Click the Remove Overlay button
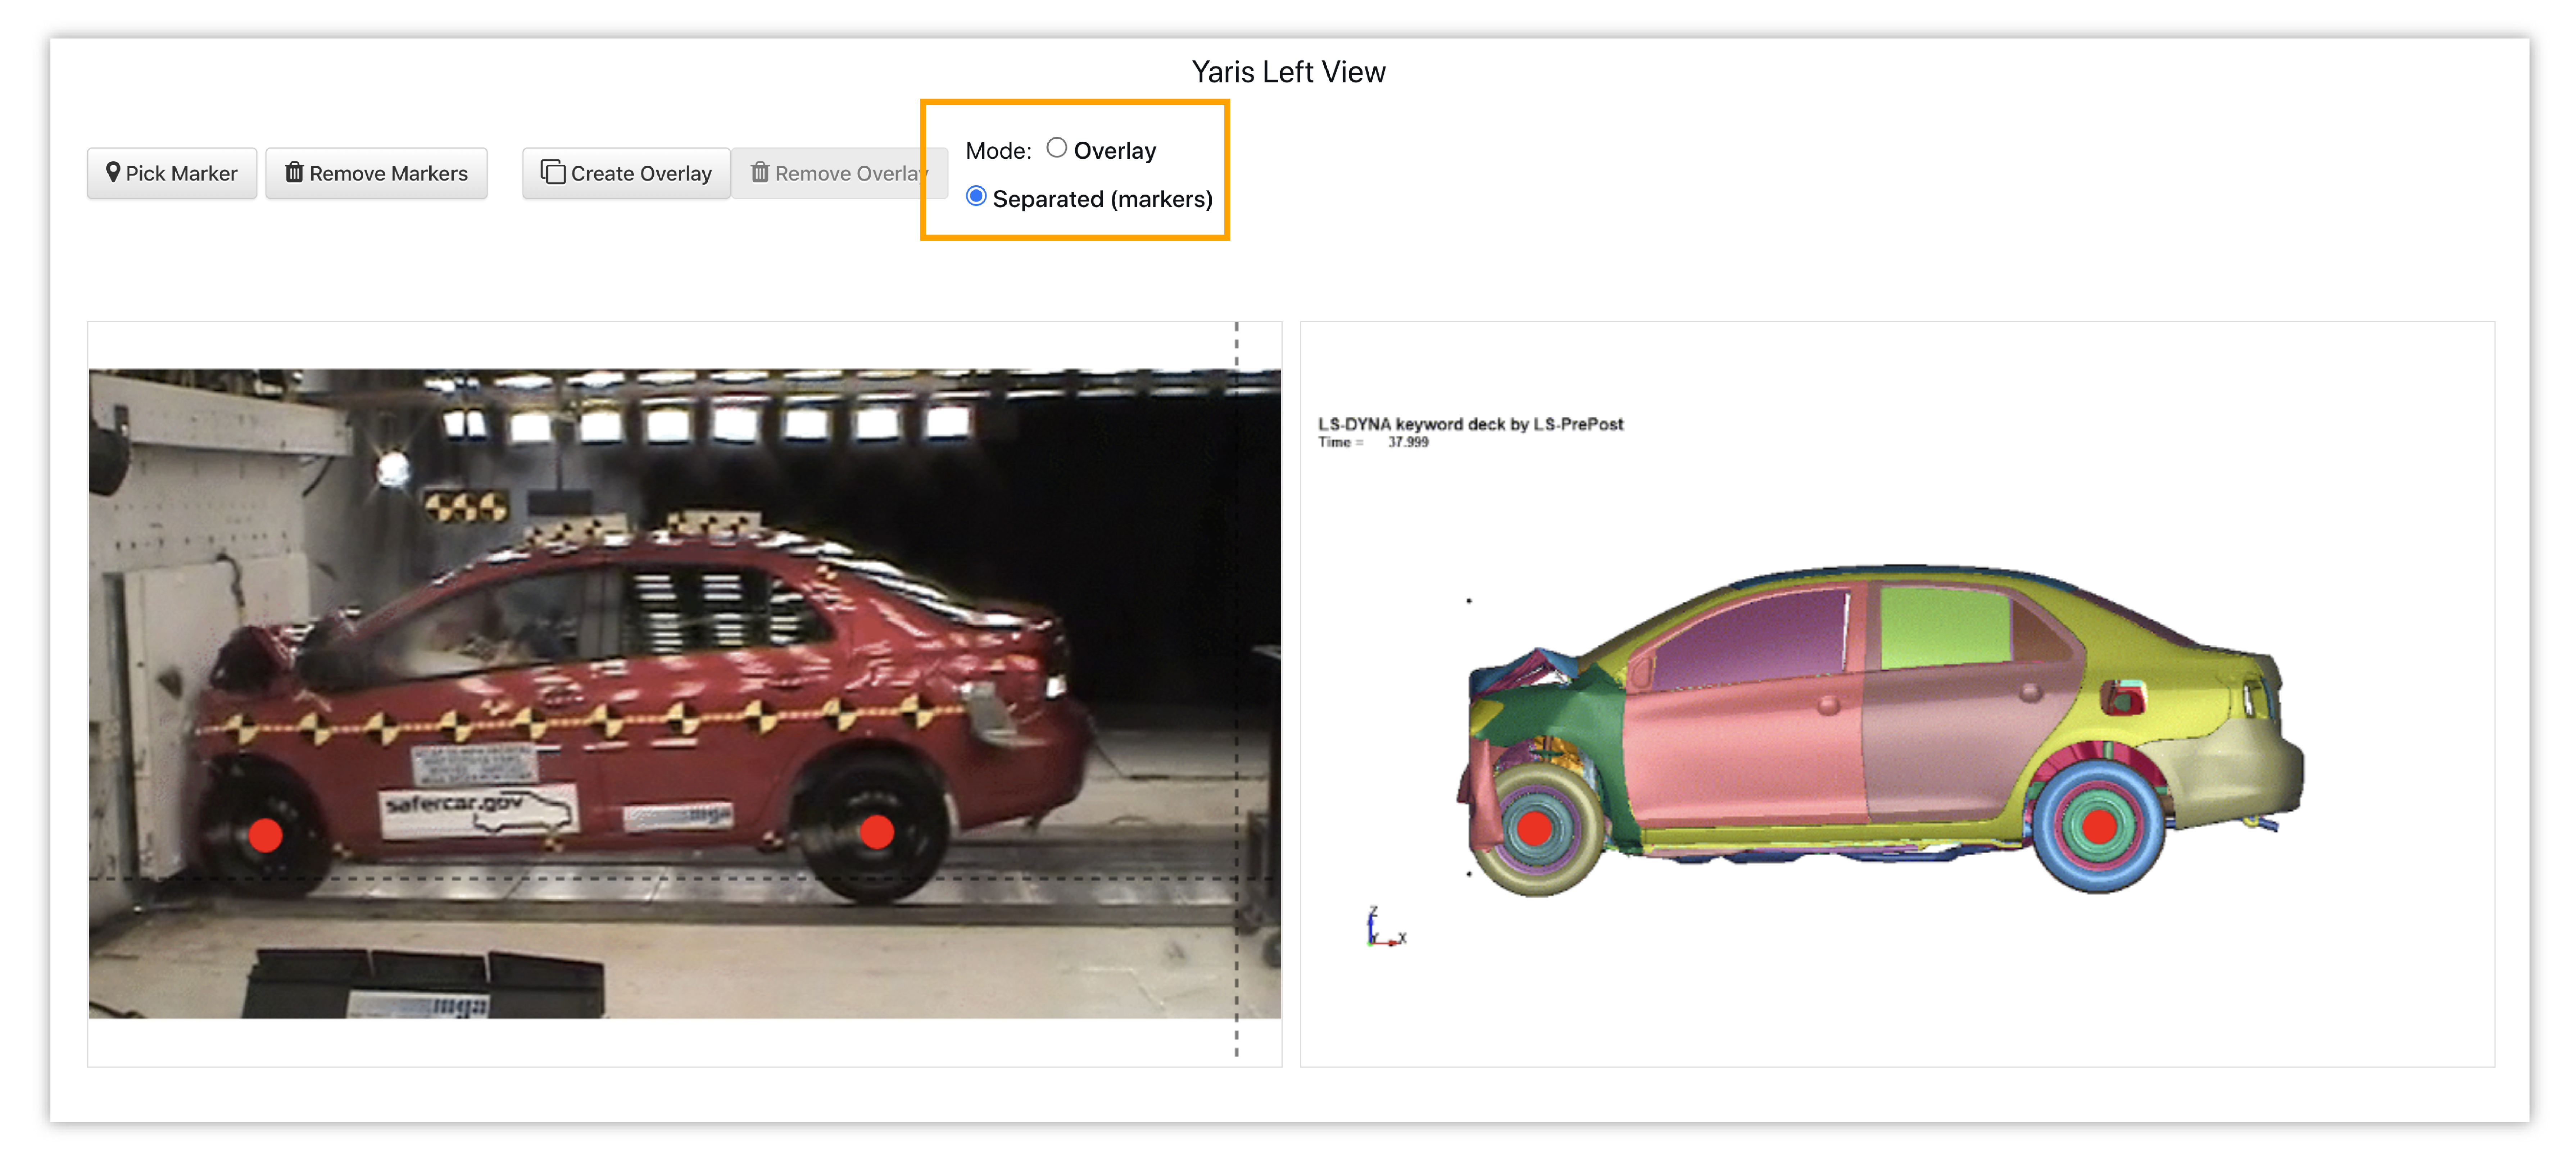Image resolution: width=2576 pixels, height=1173 pixels. (x=839, y=173)
